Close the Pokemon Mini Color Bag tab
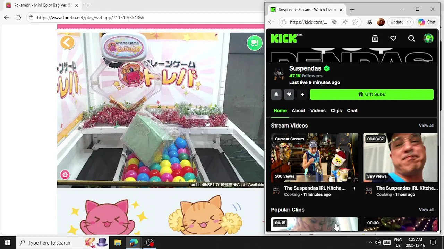 [x=76, y=5]
